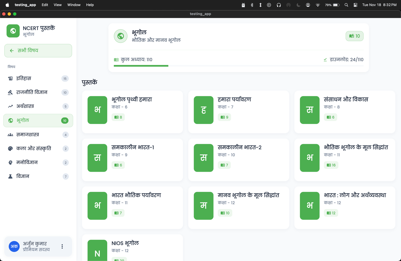Click the कला और संस्कृति palette icon
The image size is (401, 261).
[x=10, y=149]
